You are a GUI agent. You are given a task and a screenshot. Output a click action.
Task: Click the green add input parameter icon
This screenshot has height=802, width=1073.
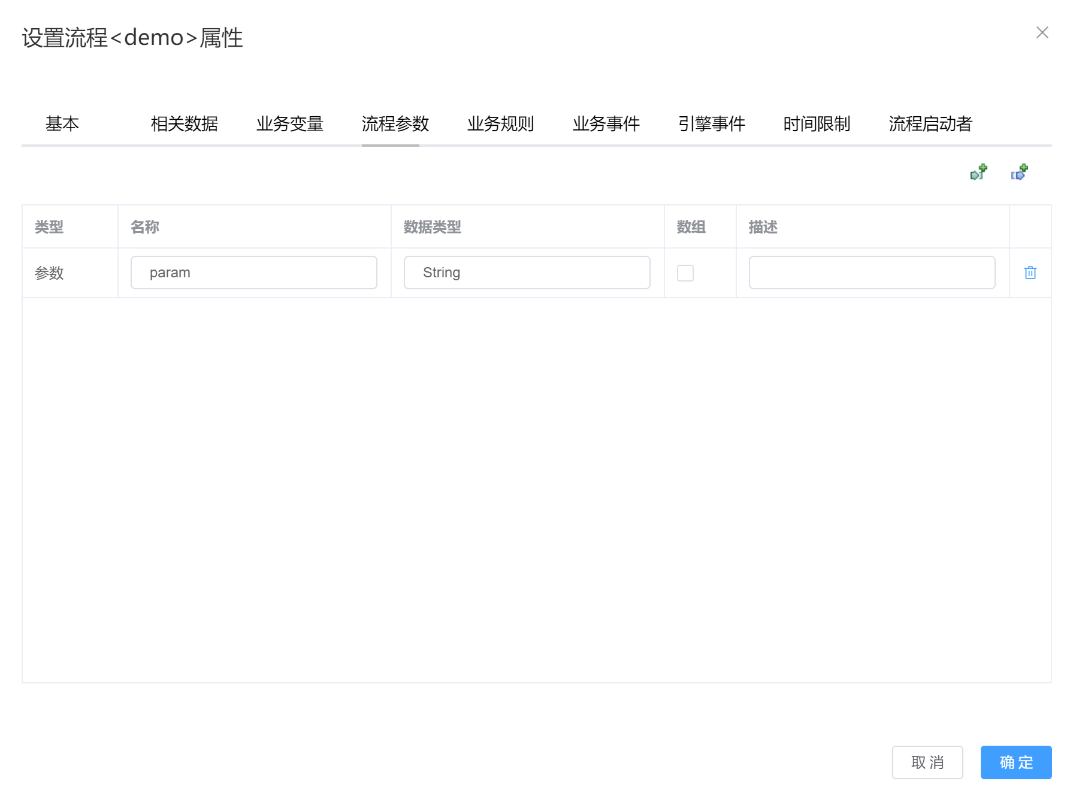click(x=978, y=172)
